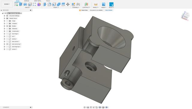Expand the Bodies folder

click(4, 26)
